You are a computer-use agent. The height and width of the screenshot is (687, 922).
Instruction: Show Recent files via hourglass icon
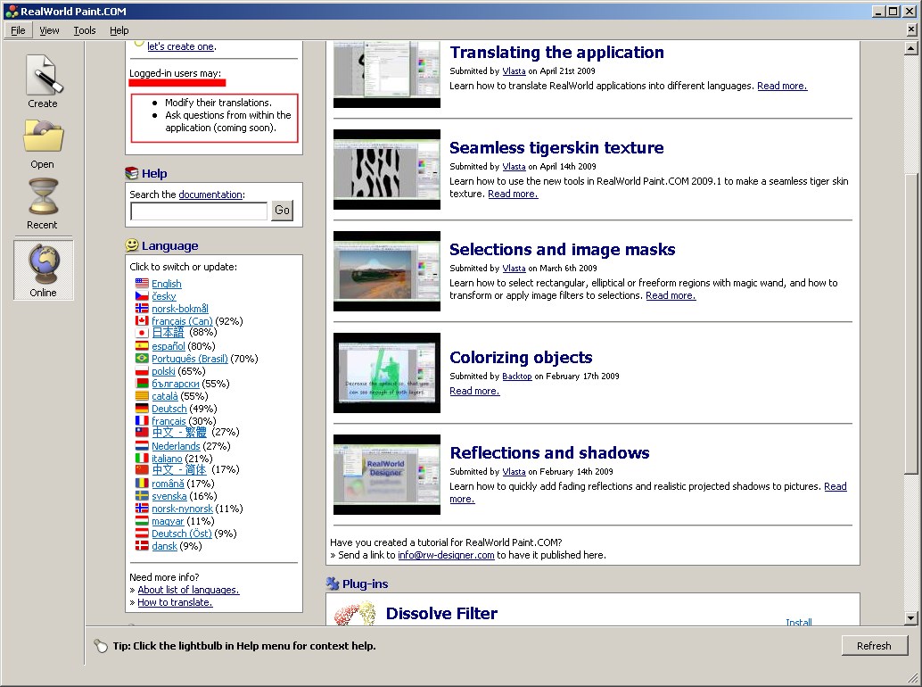point(43,196)
